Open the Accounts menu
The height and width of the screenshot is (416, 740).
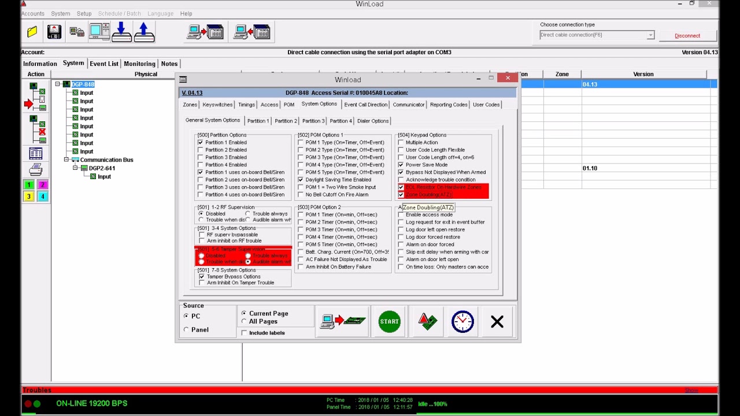32,13
